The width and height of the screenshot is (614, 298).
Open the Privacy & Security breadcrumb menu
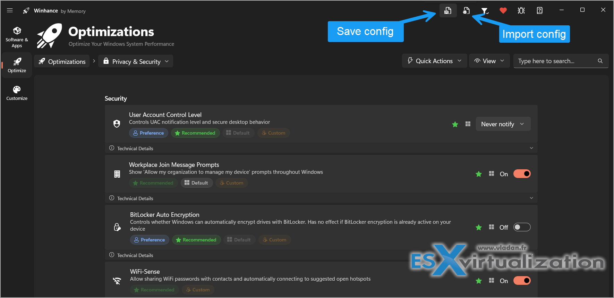click(136, 61)
